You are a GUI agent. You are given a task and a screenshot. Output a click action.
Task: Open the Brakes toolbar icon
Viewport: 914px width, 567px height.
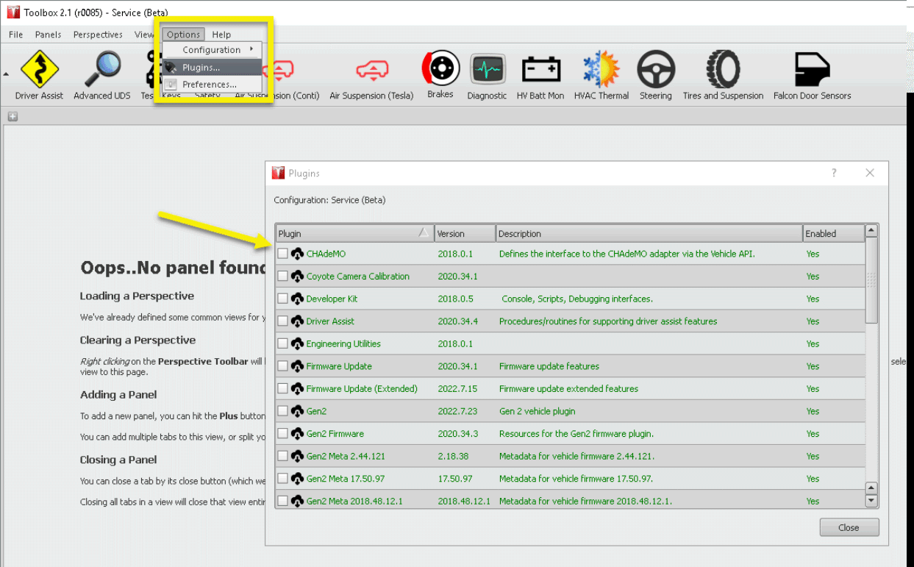[x=440, y=69]
